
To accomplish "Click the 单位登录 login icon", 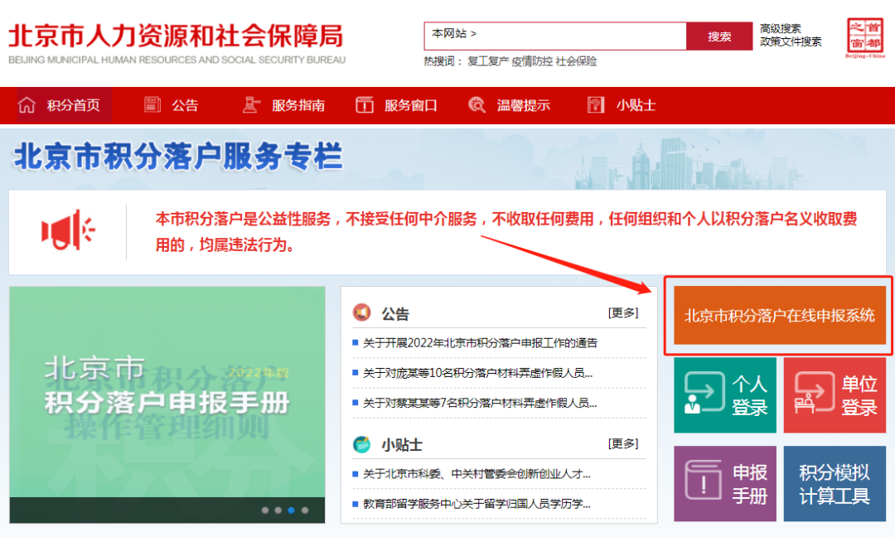I will tap(814, 392).
